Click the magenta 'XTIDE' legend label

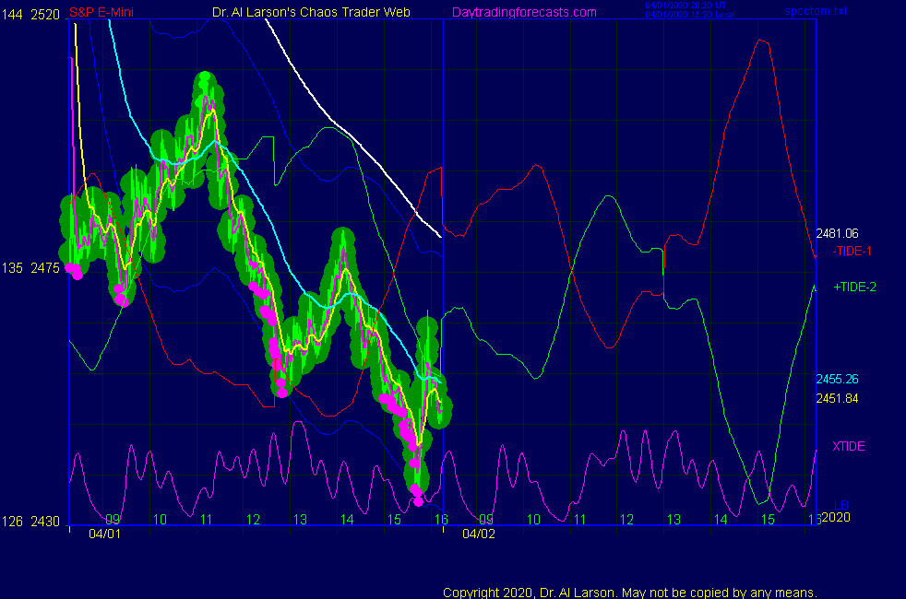pyautogui.click(x=848, y=446)
